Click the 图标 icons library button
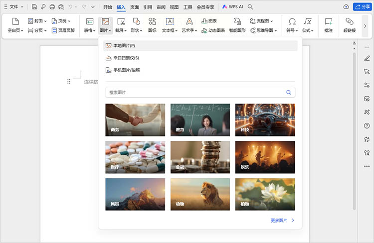This screenshot has width=374, height=243. 152,21
